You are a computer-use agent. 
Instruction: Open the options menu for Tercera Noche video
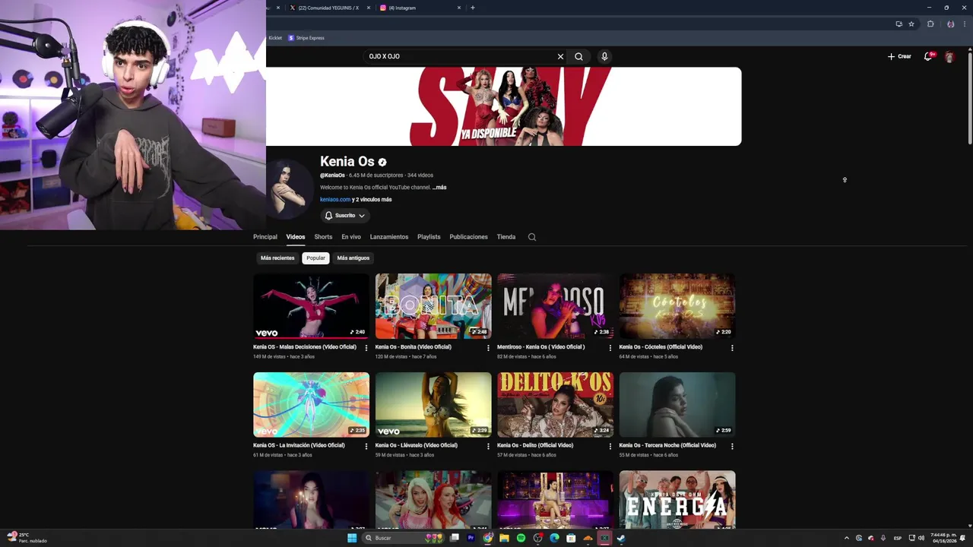click(732, 447)
